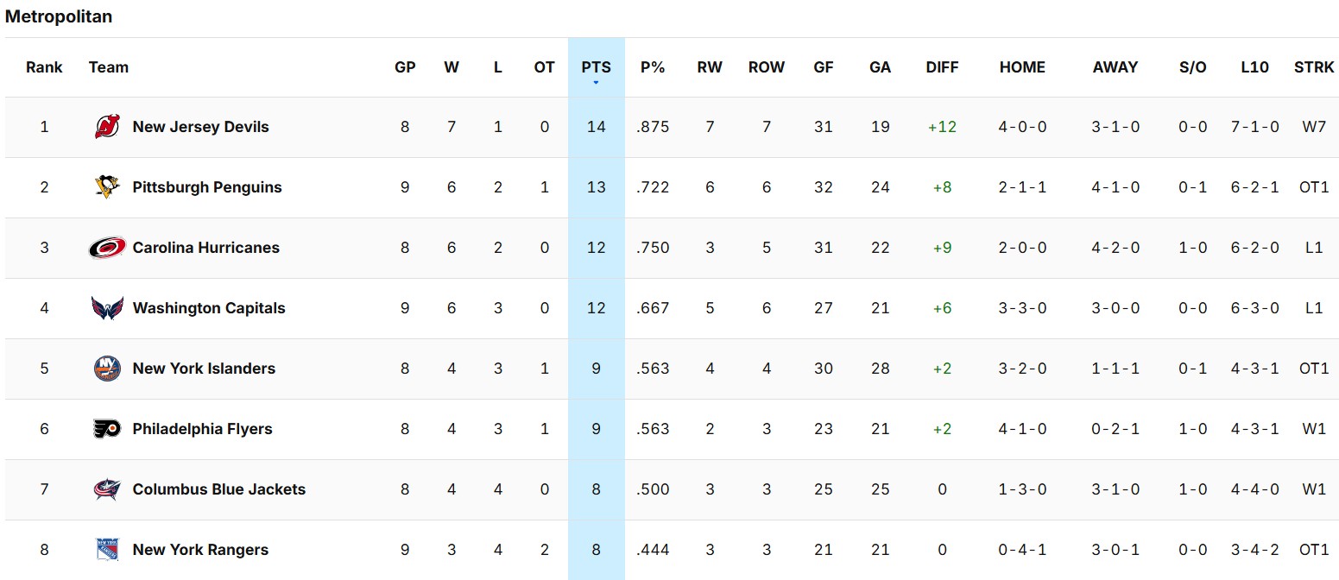
Task: Click the Philadelphia Flyers logo
Action: (x=107, y=429)
